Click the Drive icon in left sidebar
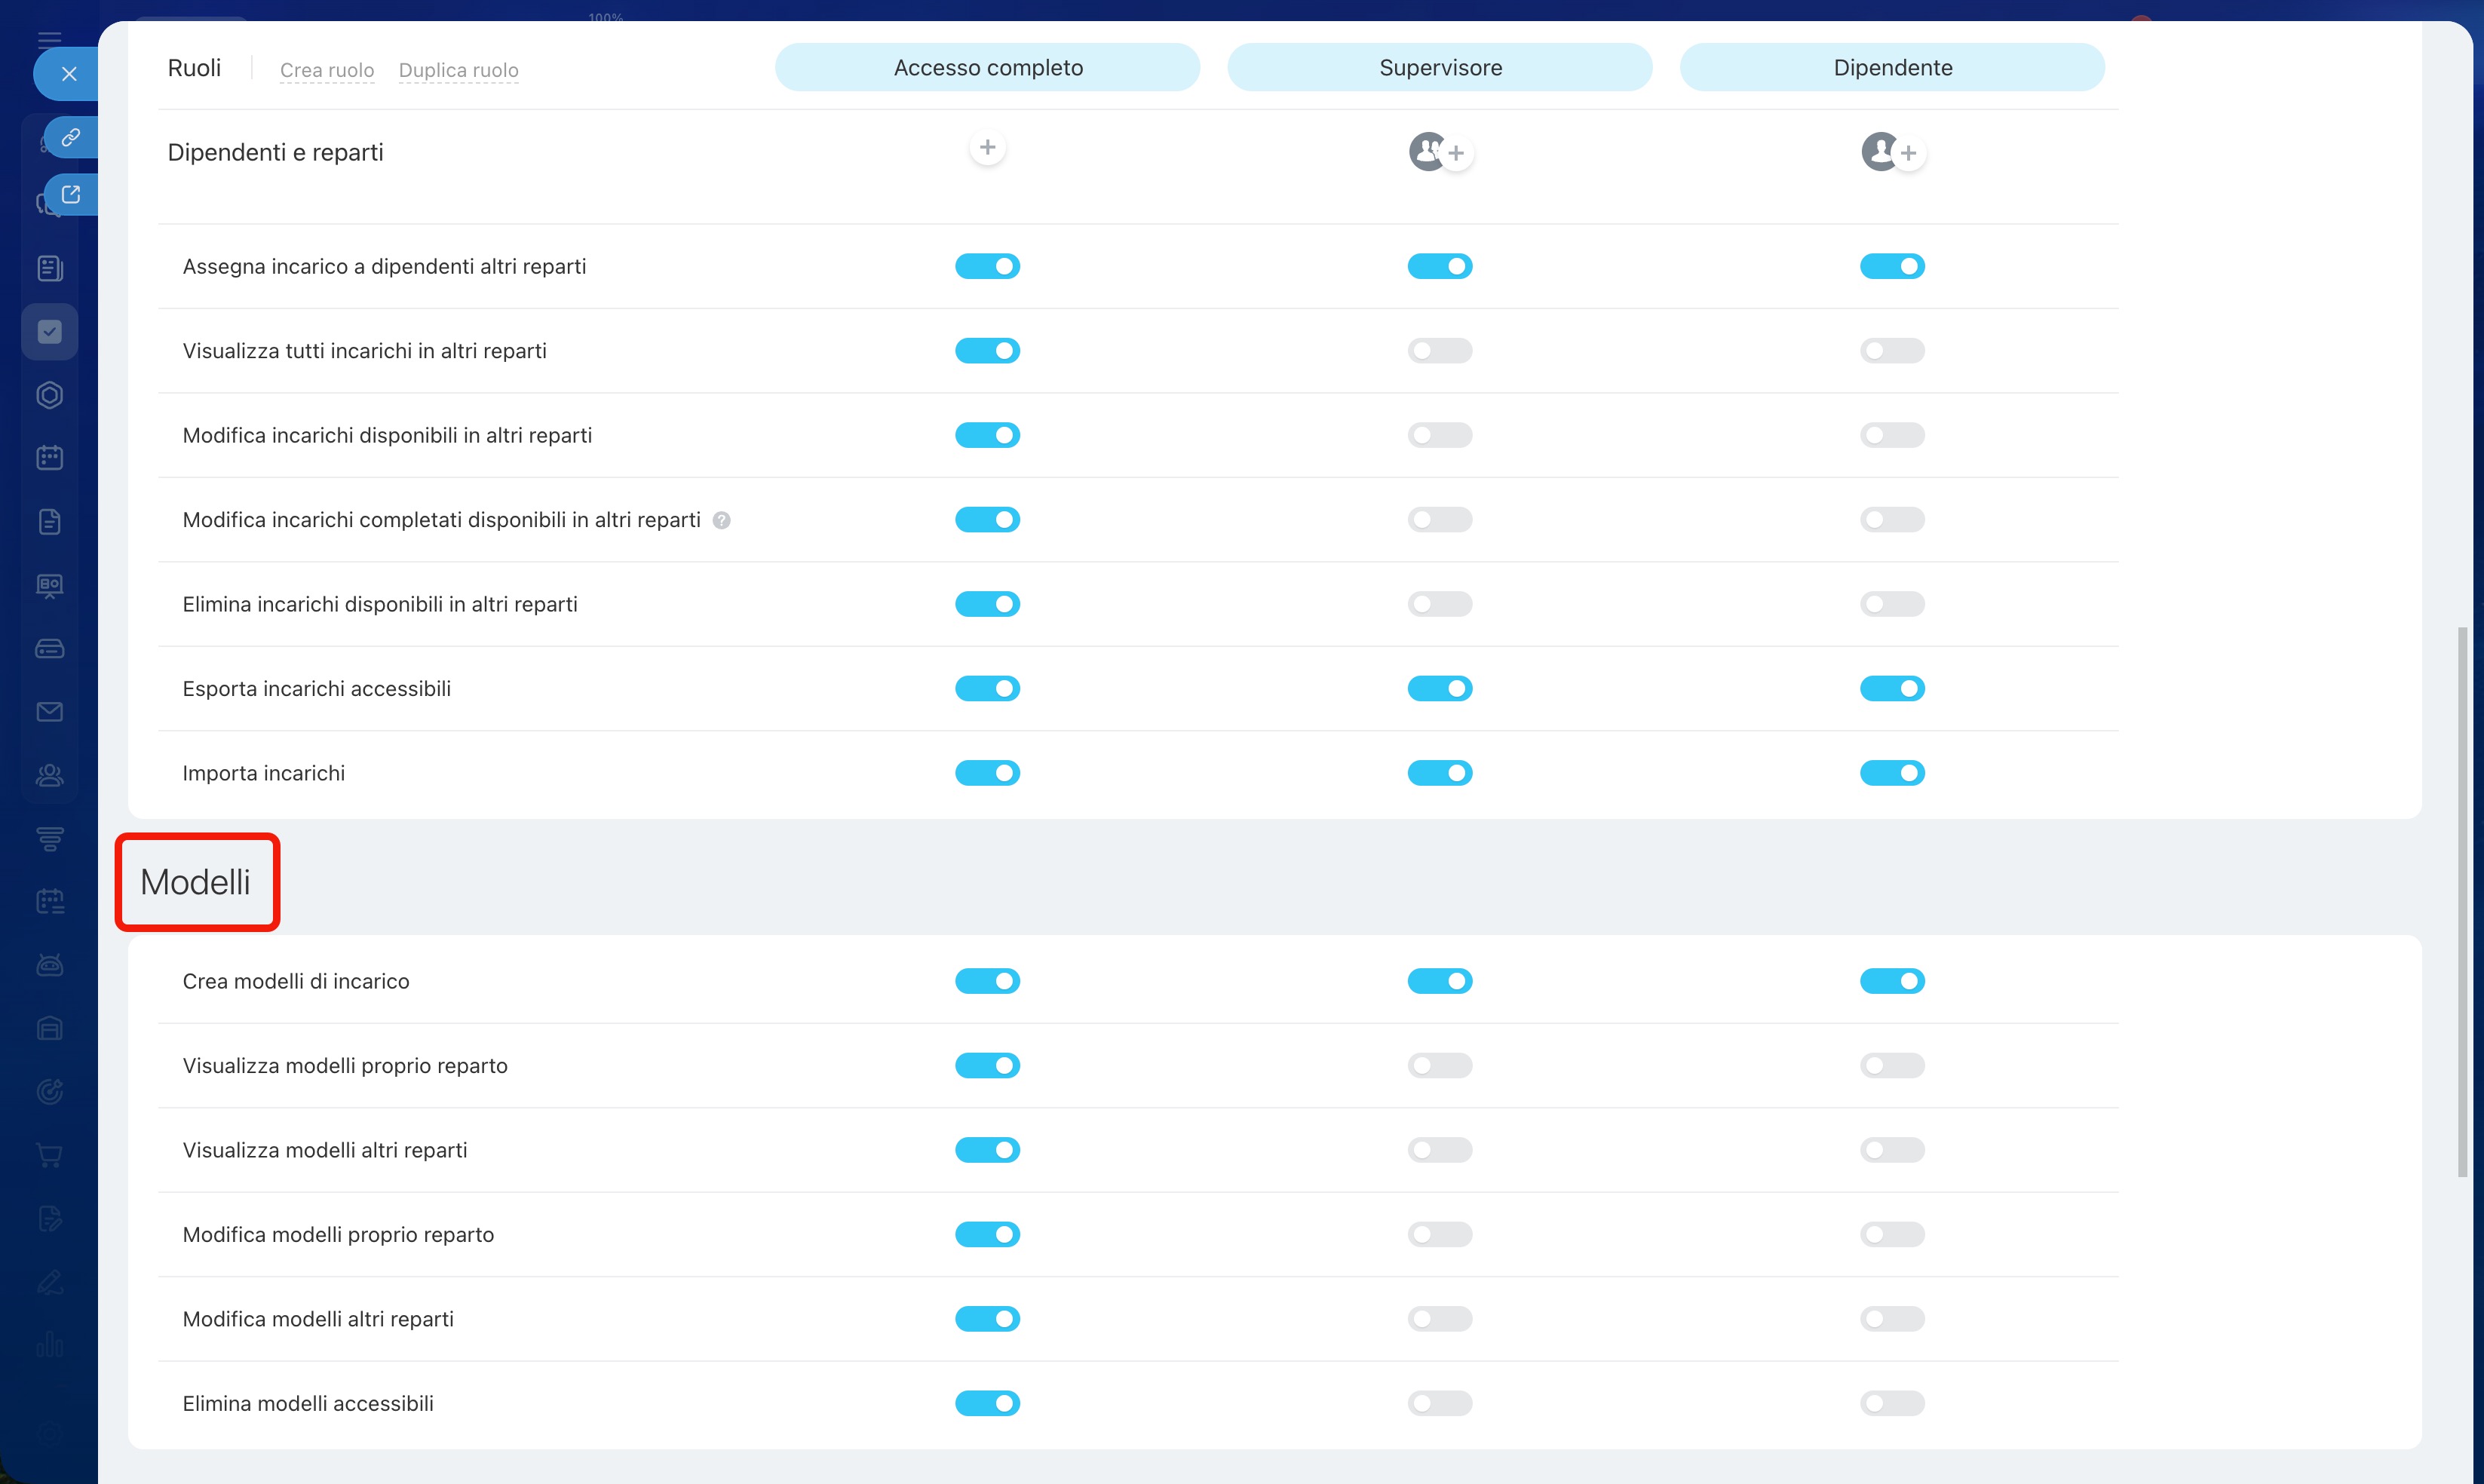Viewport: 2484px width, 1484px height. pyautogui.click(x=50, y=649)
